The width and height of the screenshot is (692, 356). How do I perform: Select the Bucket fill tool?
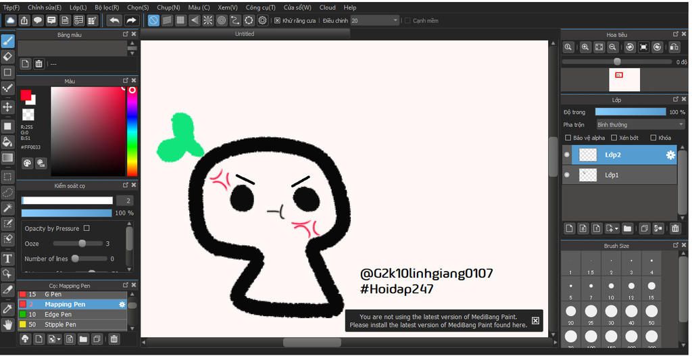pos(7,142)
